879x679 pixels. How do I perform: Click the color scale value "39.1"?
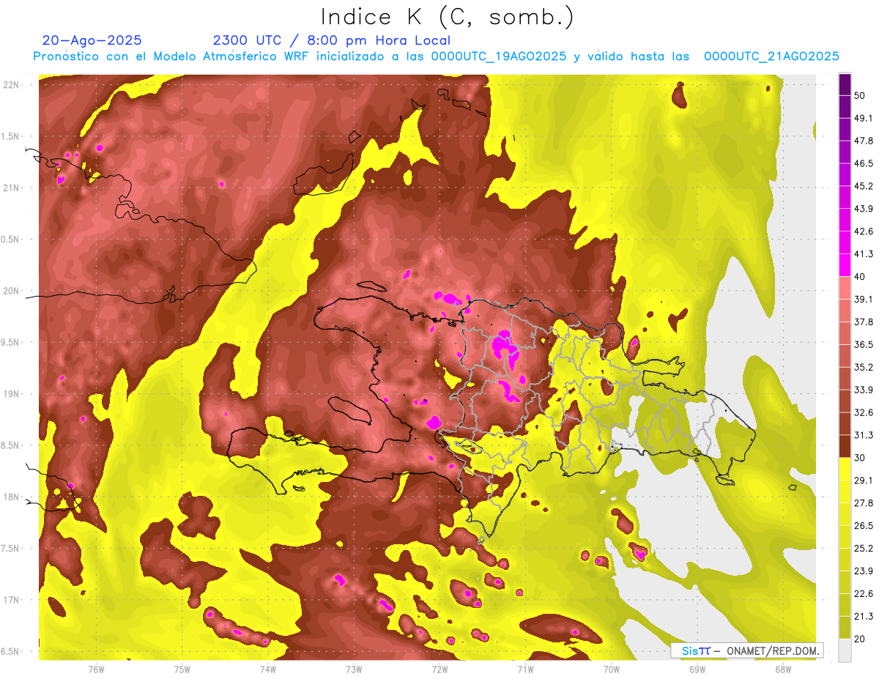click(x=864, y=299)
